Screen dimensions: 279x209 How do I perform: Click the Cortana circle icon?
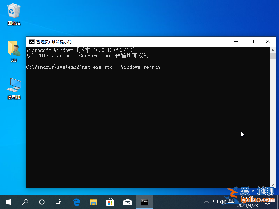pos(42,202)
